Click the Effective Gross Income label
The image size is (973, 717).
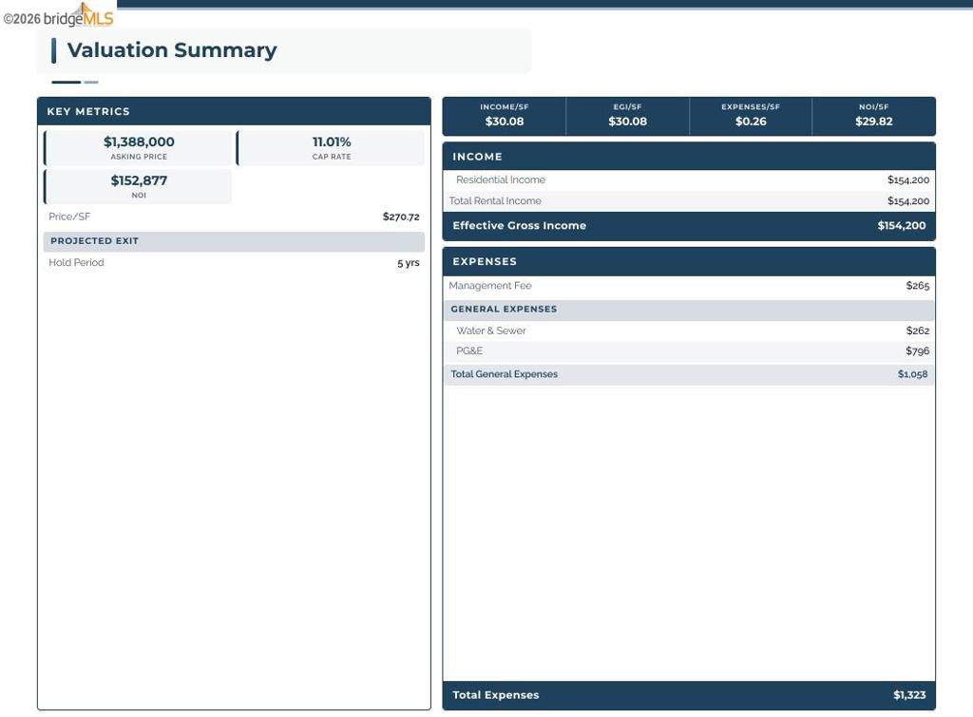click(520, 226)
